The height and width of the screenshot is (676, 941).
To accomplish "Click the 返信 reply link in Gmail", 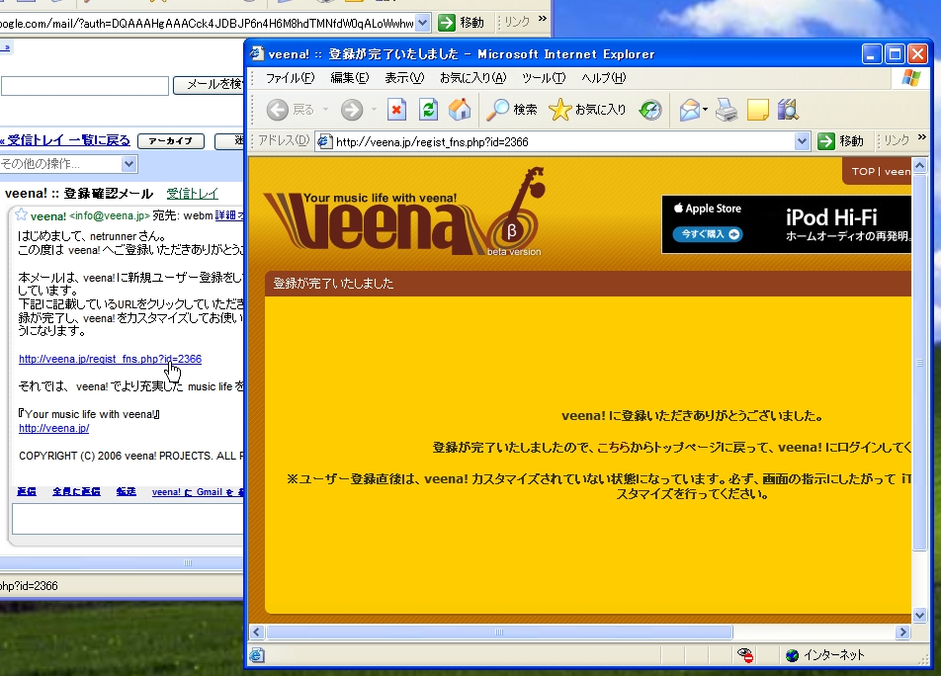I will coord(27,492).
